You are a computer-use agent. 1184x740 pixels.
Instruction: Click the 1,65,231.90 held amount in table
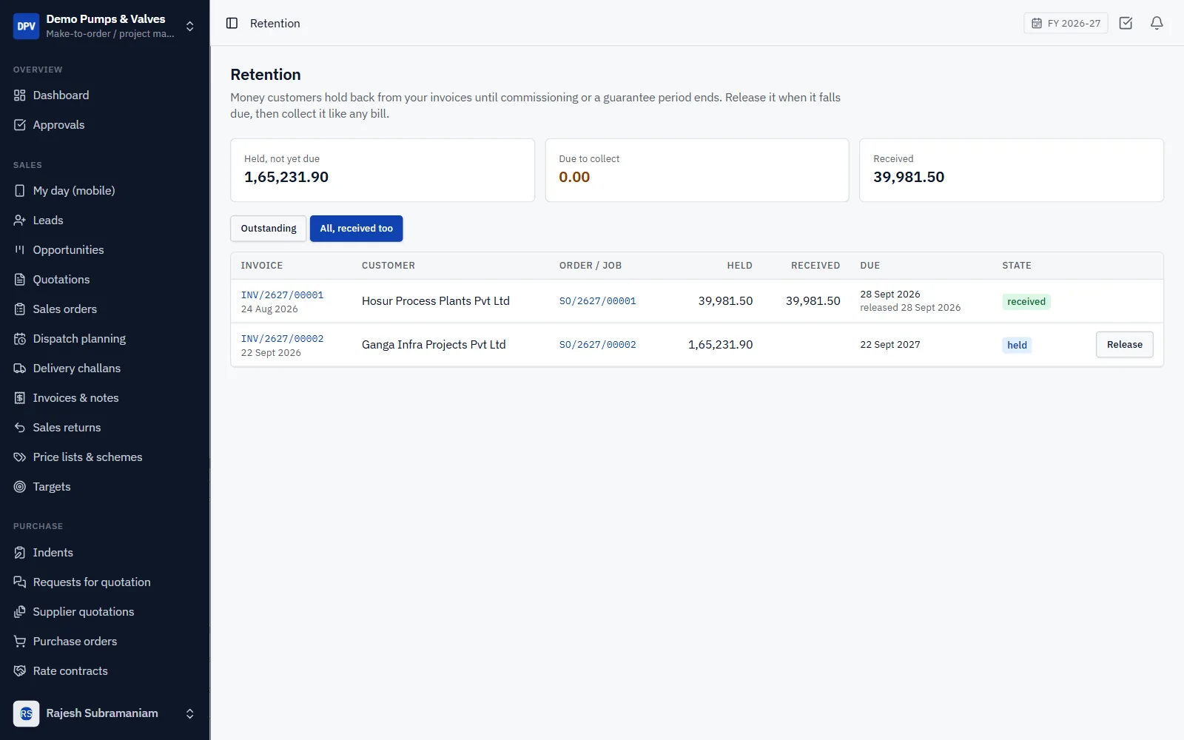(x=720, y=345)
